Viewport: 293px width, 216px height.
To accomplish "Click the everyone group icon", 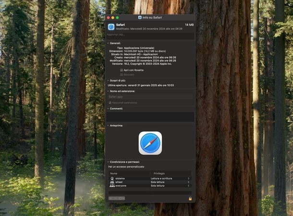I will point(112,186).
